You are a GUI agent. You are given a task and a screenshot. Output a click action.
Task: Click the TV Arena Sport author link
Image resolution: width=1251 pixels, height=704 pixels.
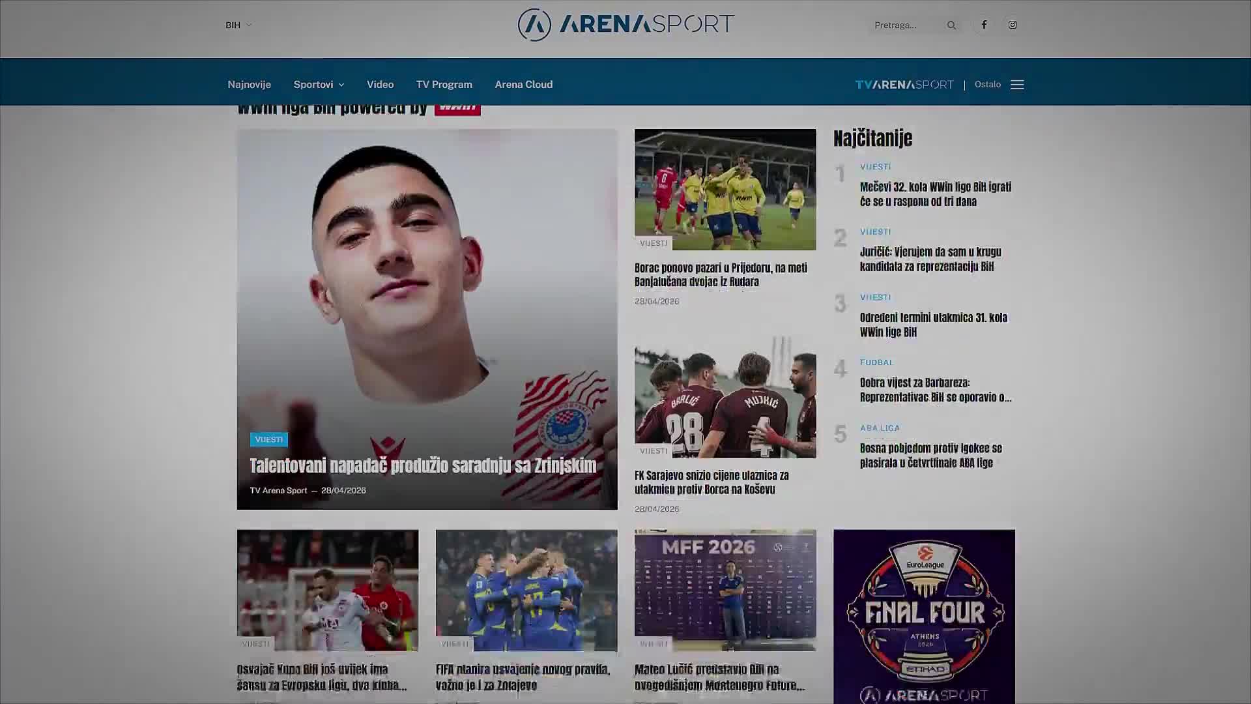pos(278,491)
